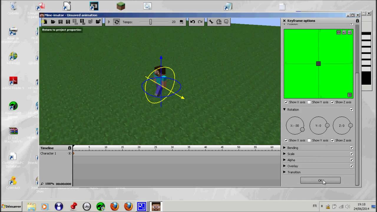Screen dimensions: 377x212
Task: Switch position pad to YZ plane
Action: click(350, 32)
